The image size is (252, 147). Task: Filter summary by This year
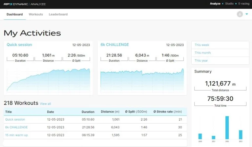coord(201,61)
